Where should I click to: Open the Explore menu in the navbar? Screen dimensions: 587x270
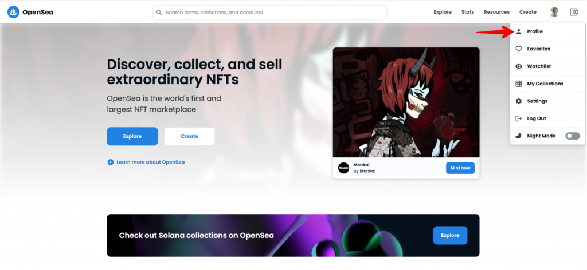(443, 13)
